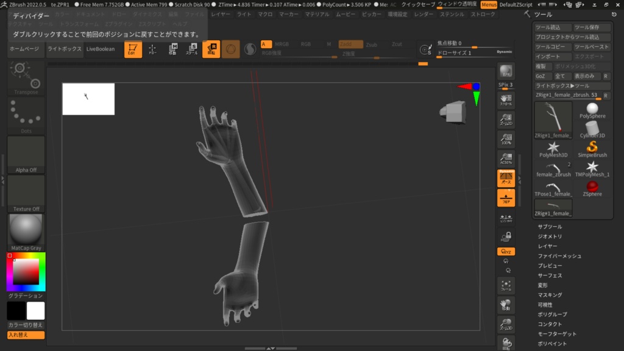This screenshot has height=351, width=624.
Task: Click the brush S lazy-mouse icon
Action: 425,49
